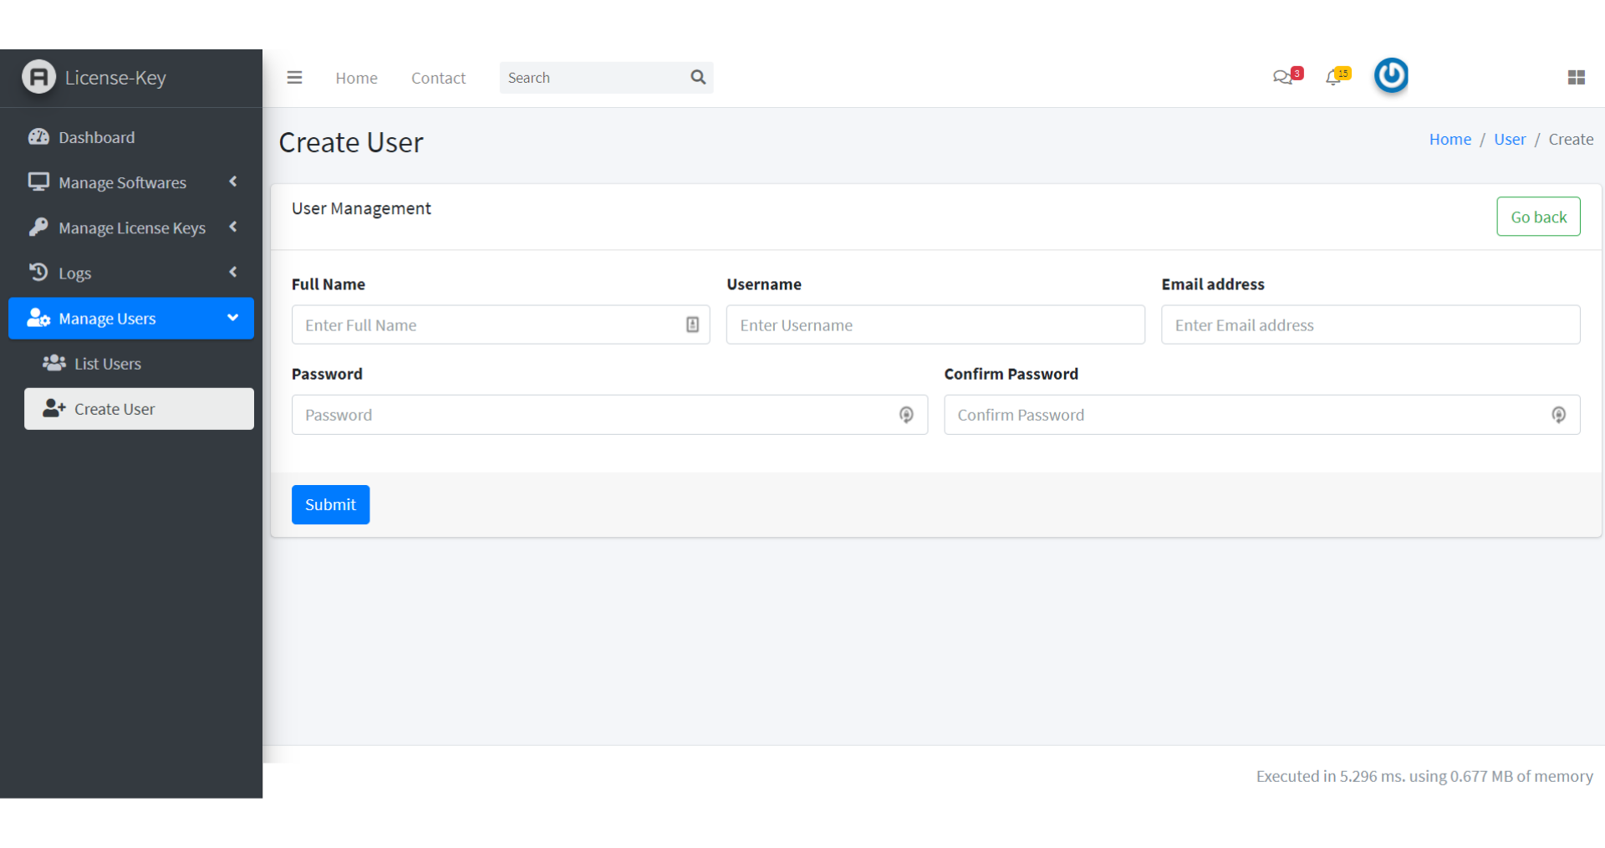This screenshot has height=848, width=1605.
Task: Toggle the sidebar with the hamburger icon
Action: pyautogui.click(x=294, y=78)
